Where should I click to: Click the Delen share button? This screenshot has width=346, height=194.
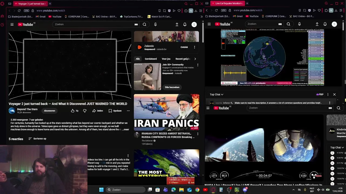(98, 111)
